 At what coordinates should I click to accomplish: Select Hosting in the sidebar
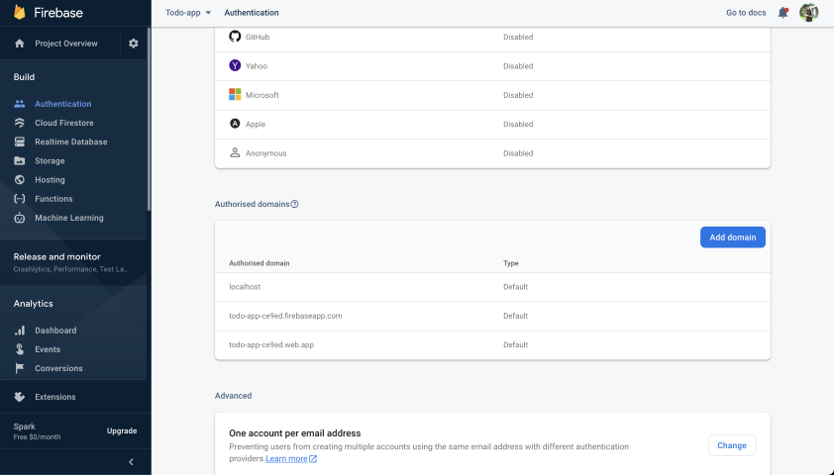click(x=50, y=180)
